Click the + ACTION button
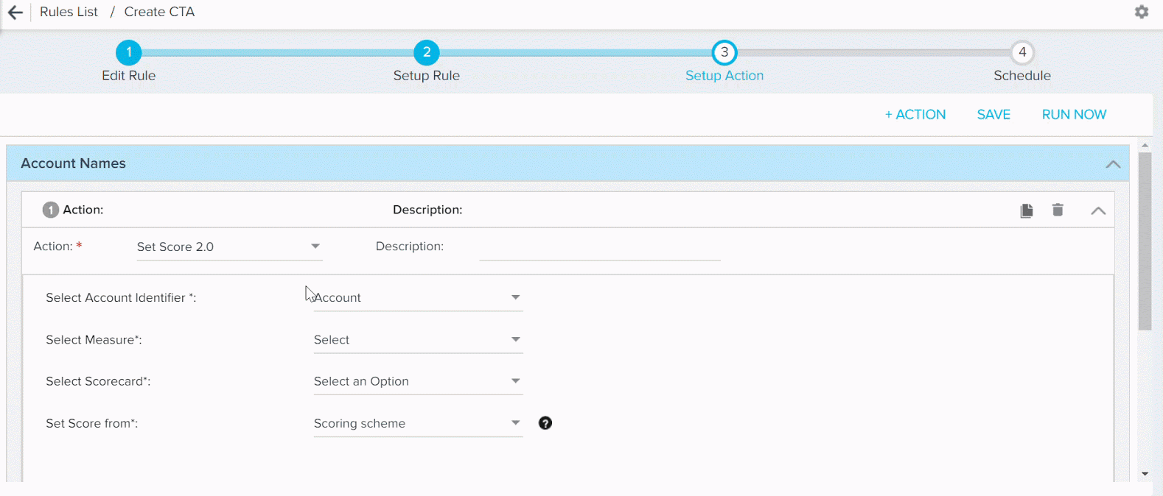The image size is (1163, 496). (915, 114)
